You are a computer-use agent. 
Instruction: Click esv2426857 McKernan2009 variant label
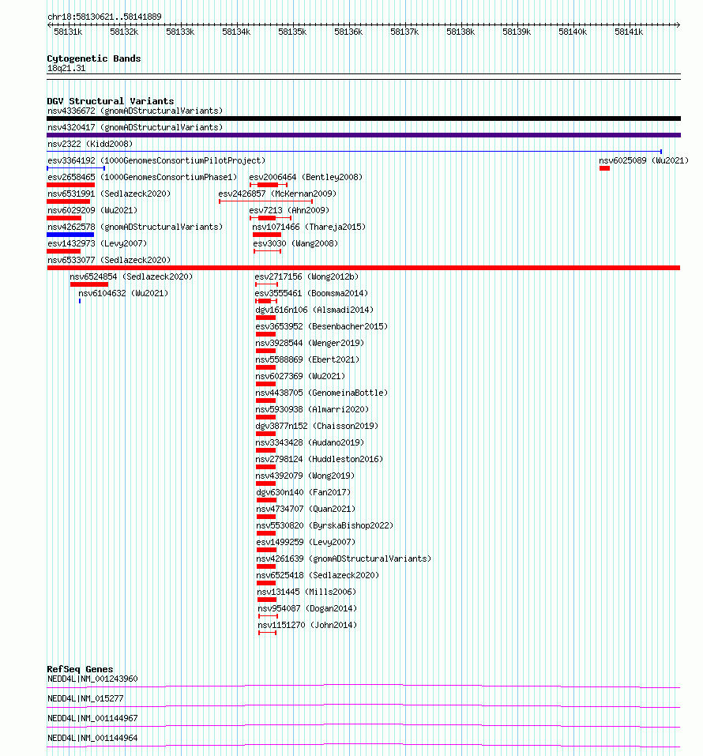coord(277,194)
